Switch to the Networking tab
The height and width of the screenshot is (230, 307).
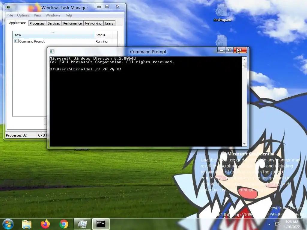[x=93, y=23]
